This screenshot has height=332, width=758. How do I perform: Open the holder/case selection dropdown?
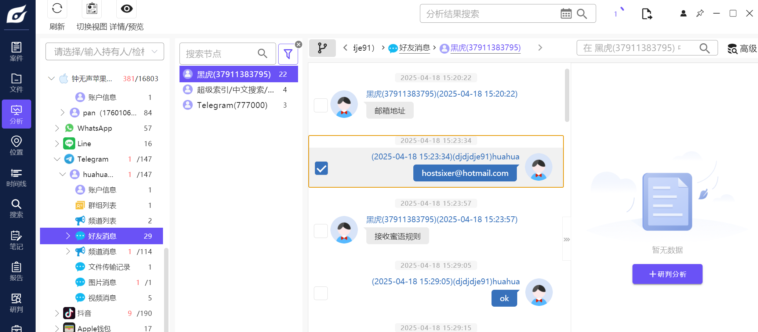point(105,52)
